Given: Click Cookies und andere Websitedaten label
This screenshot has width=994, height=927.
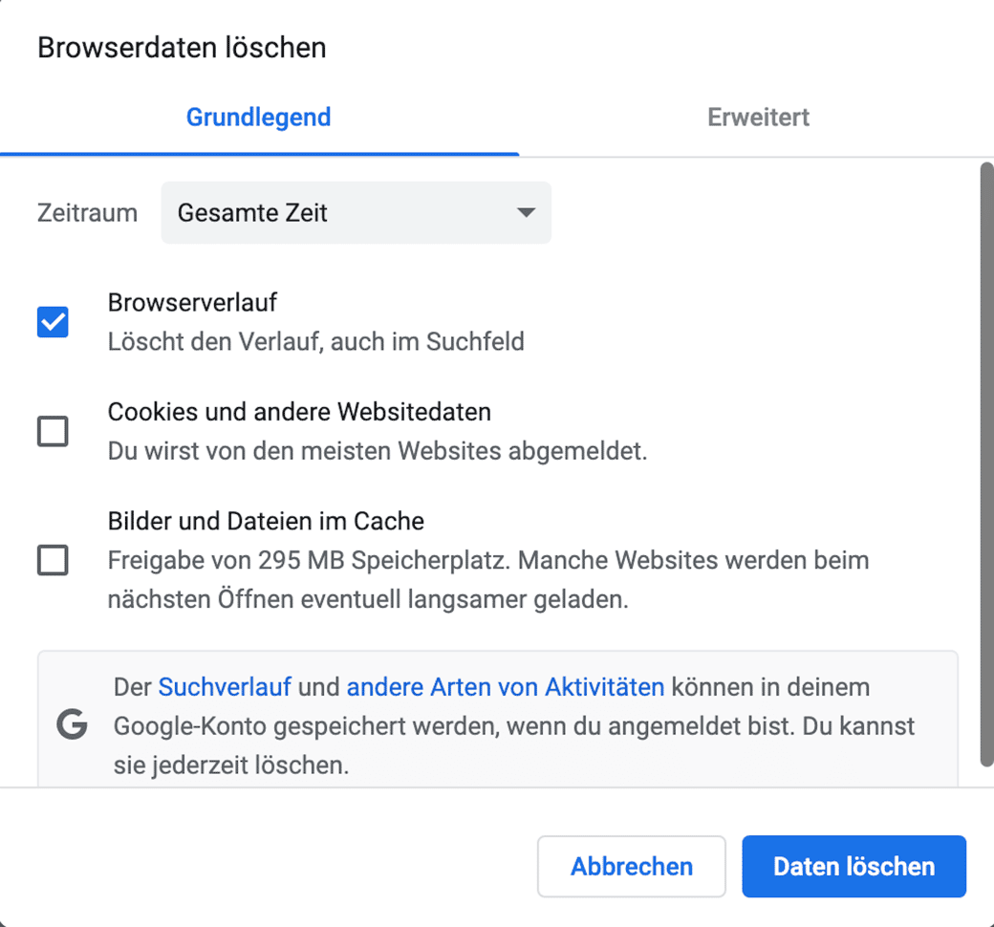Looking at the screenshot, I should pyautogui.click(x=299, y=412).
